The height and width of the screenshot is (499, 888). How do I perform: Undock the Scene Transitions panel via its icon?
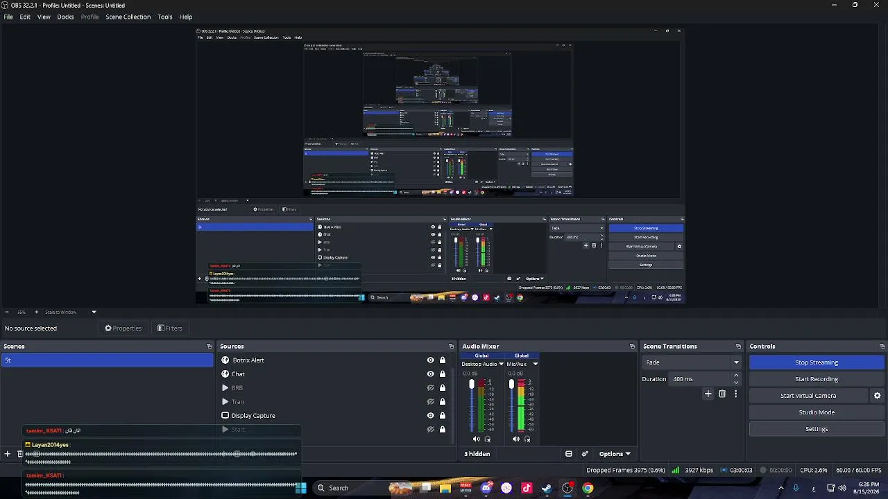738,347
